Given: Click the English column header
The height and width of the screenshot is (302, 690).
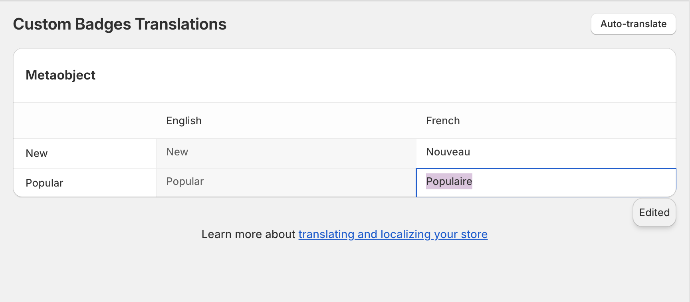Looking at the screenshot, I should 184,121.
